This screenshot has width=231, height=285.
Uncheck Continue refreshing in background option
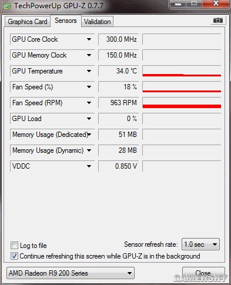pos(14,256)
